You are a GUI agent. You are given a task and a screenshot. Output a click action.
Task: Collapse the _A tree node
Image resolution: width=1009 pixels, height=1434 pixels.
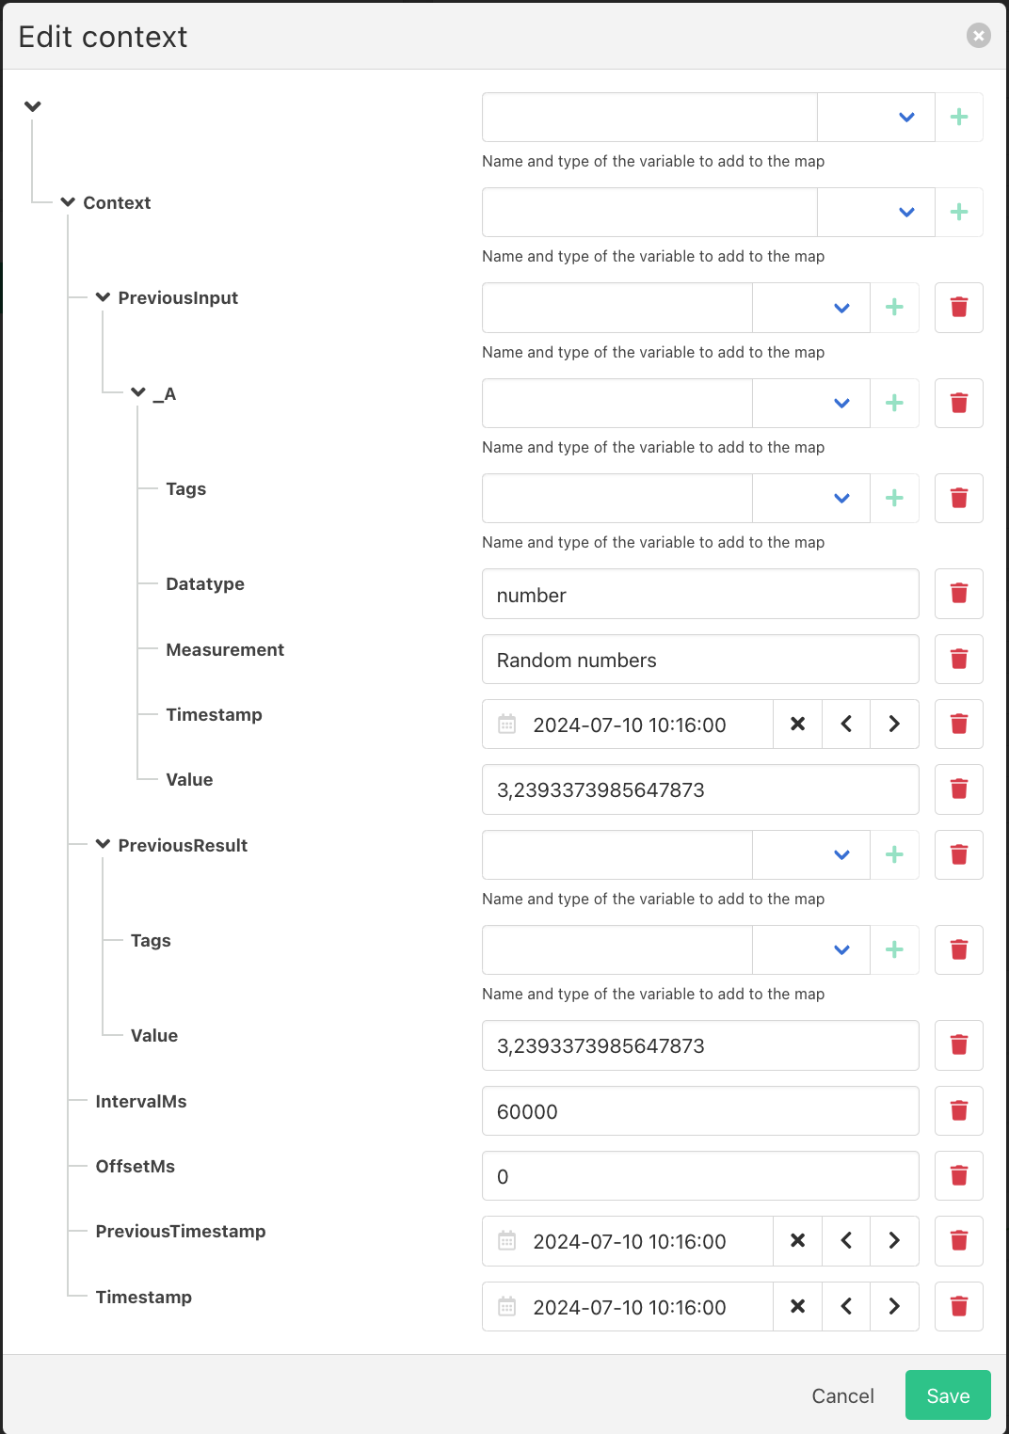click(138, 392)
